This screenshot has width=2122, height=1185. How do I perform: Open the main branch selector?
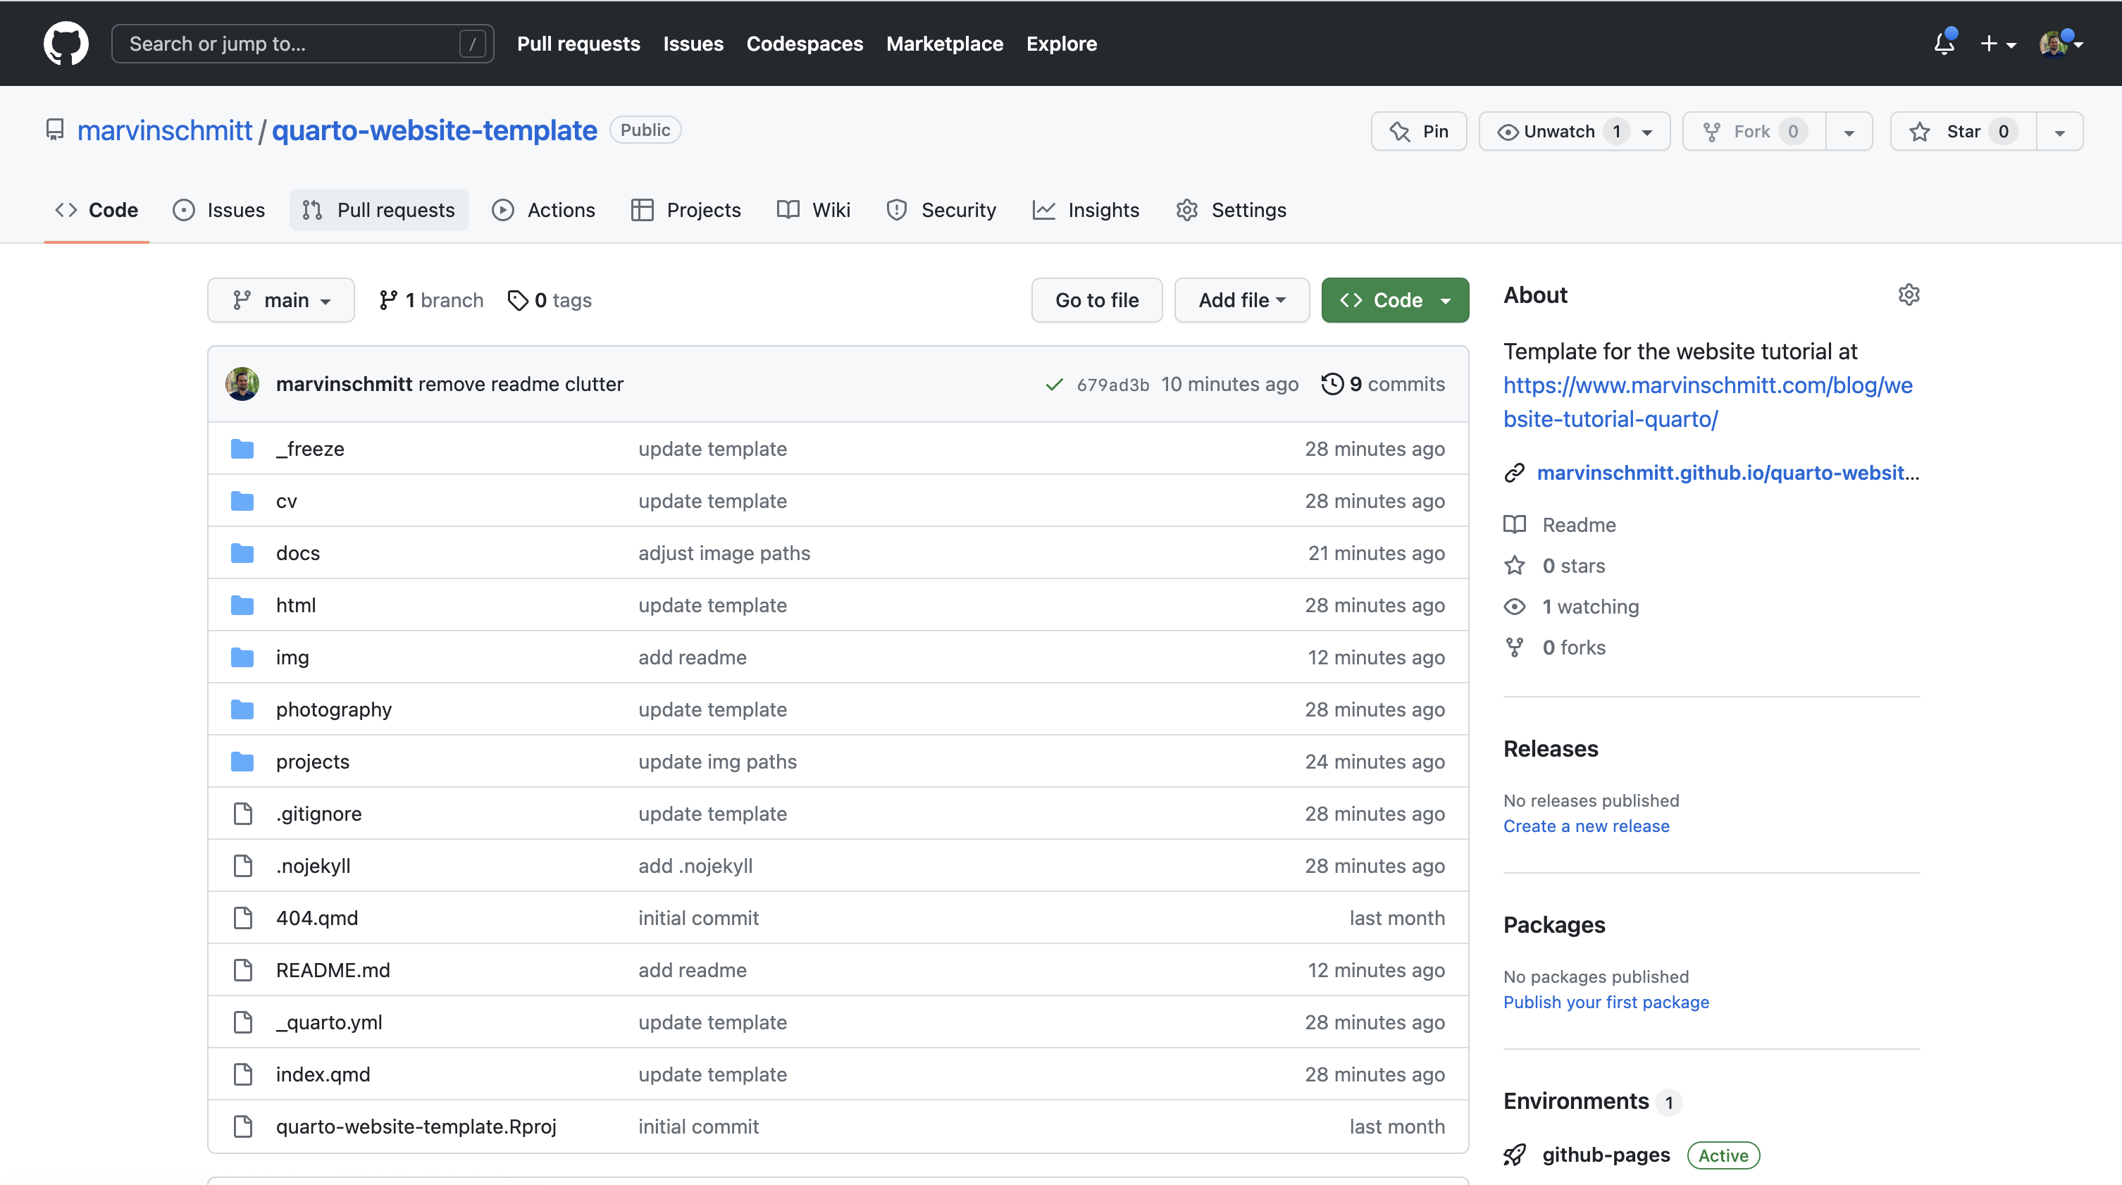[x=281, y=301]
